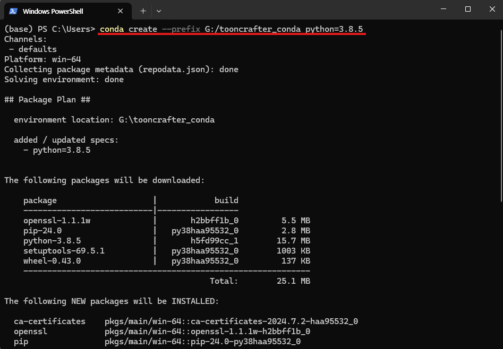Viewport: 503px width, 349px height.
Task: Click '- python=3.8.5' spec line
Action: click(x=57, y=150)
